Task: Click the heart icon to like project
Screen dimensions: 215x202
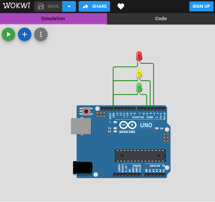Action: (x=121, y=6)
